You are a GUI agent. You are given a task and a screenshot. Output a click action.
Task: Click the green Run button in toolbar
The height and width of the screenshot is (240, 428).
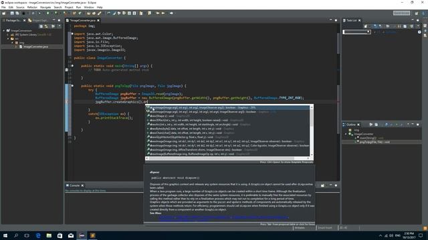click(48, 13)
